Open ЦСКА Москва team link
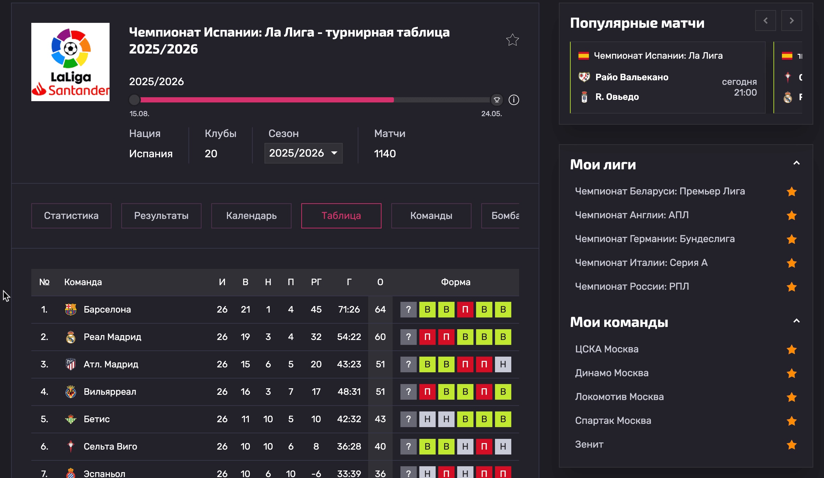Screen dimensions: 824x478 [607, 349]
